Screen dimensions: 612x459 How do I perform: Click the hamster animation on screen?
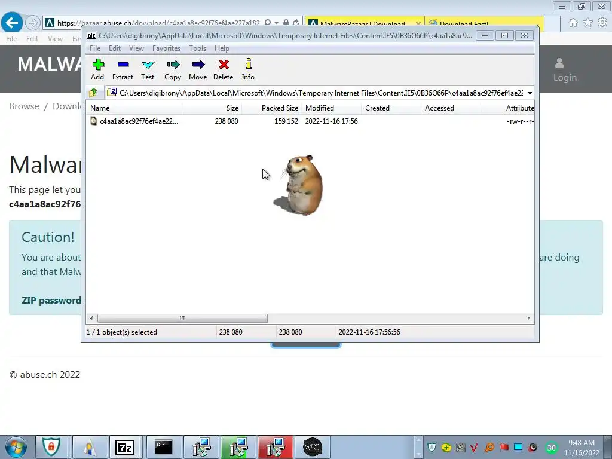pos(299,185)
